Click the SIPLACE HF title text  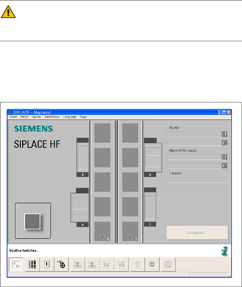tap(37, 144)
